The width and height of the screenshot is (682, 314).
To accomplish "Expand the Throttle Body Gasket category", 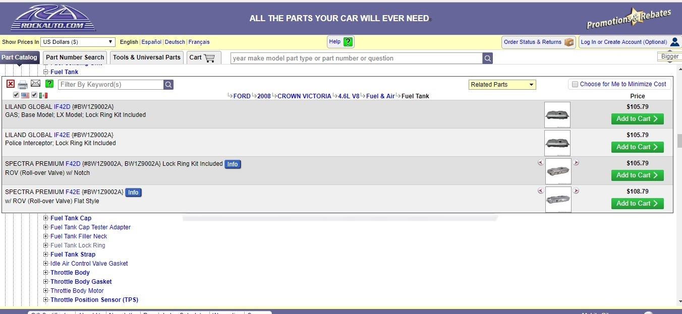I will pos(45,282).
